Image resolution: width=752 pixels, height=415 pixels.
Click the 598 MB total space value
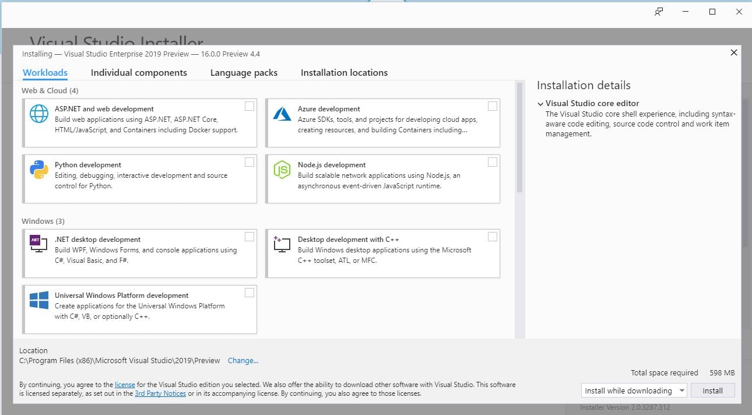[722, 373]
